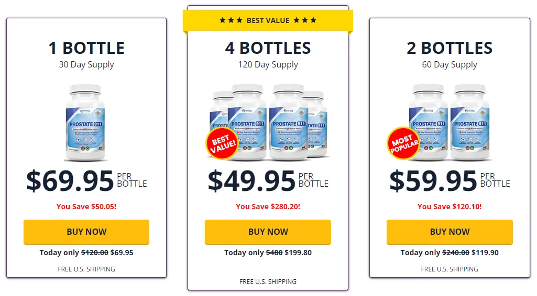This screenshot has height=296, width=537.
Task: Click 'You Save $120.10!' text
Action: [450, 207]
